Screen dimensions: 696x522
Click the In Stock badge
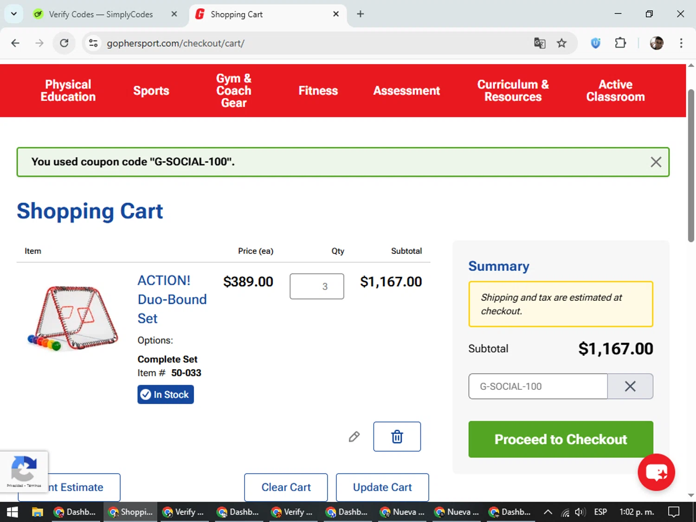click(166, 394)
